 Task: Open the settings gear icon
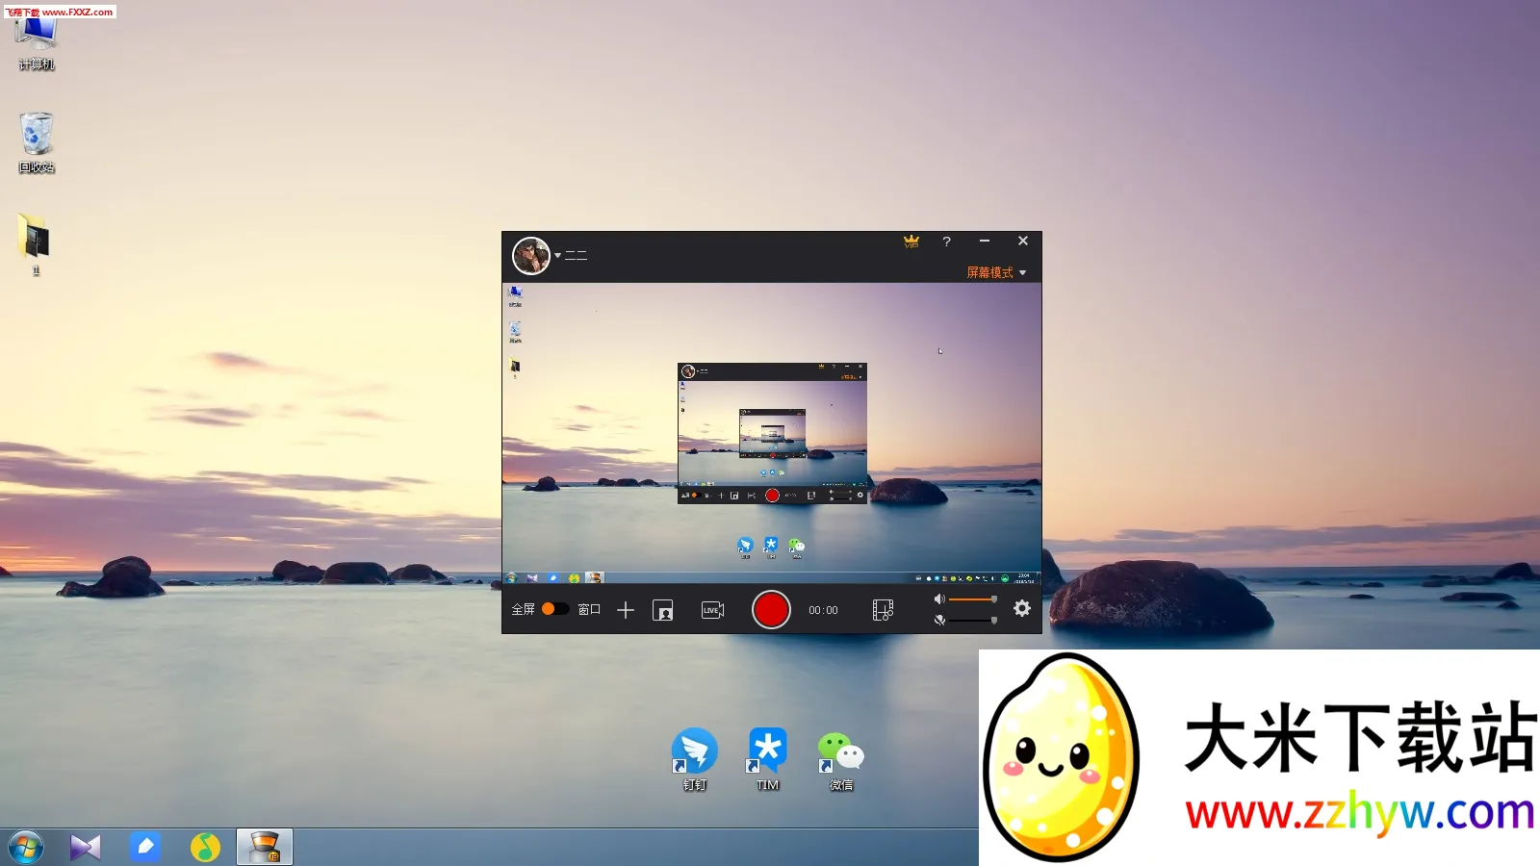(x=1021, y=609)
